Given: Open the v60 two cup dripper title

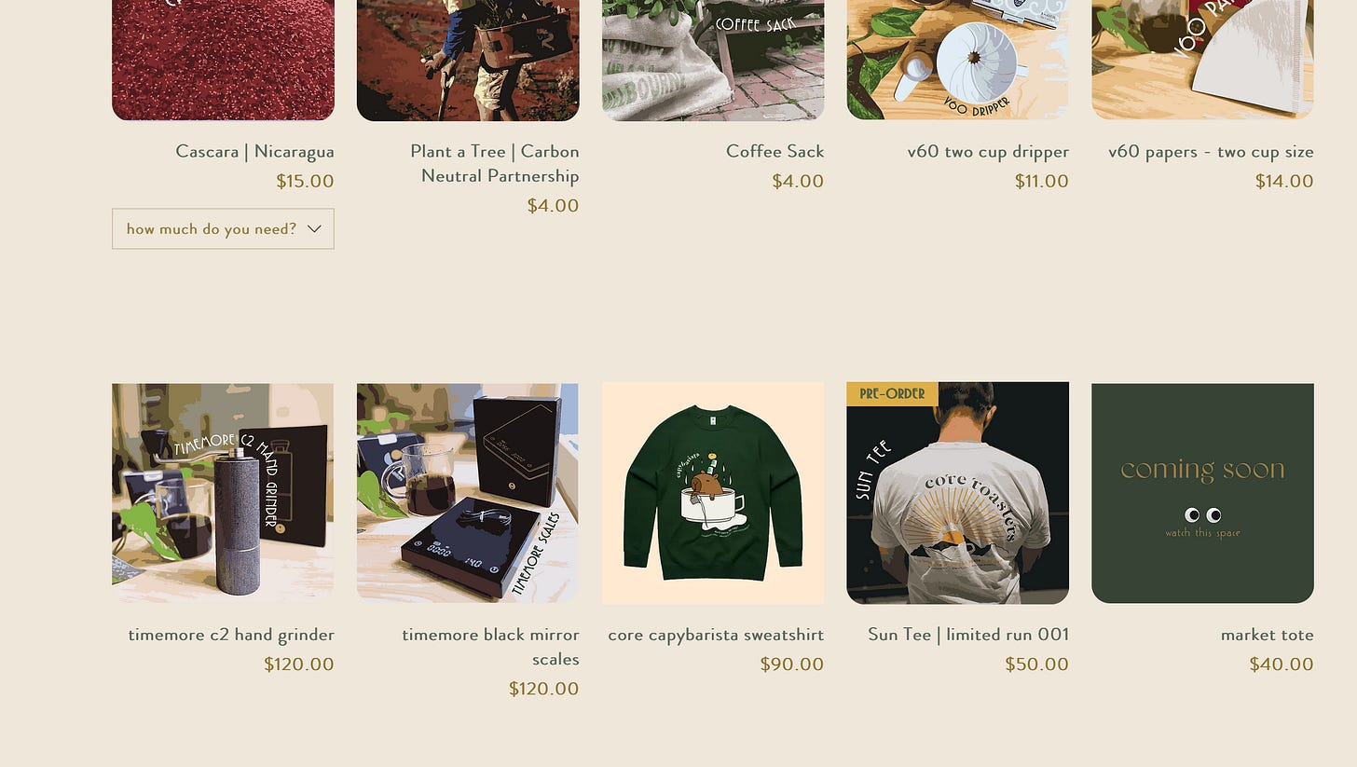Looking at the screenshot, I should click(988, 151).
